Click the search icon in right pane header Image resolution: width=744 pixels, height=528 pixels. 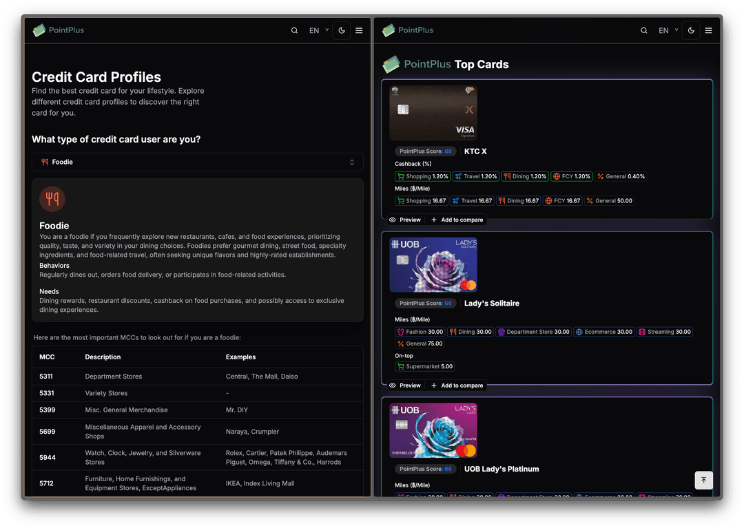pos(643,30)
